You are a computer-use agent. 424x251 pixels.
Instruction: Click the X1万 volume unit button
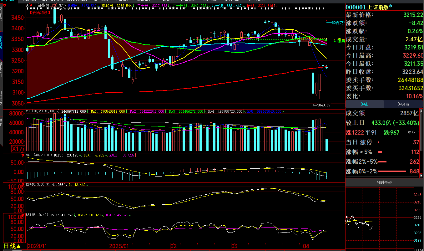(x=18, y=148)
